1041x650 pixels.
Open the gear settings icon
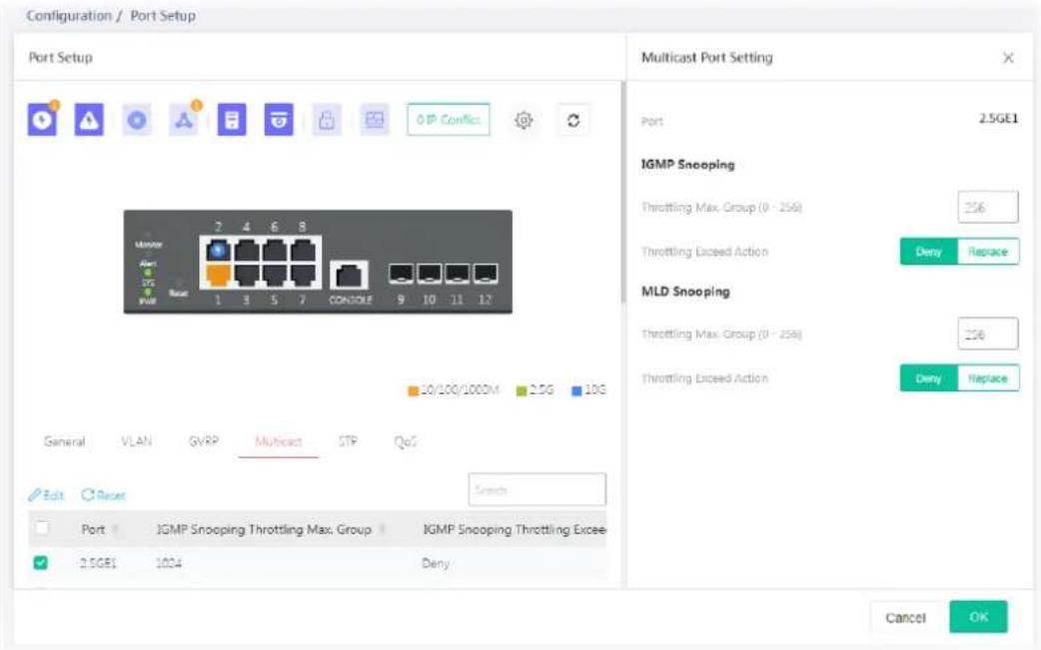[x=523, y=120]
